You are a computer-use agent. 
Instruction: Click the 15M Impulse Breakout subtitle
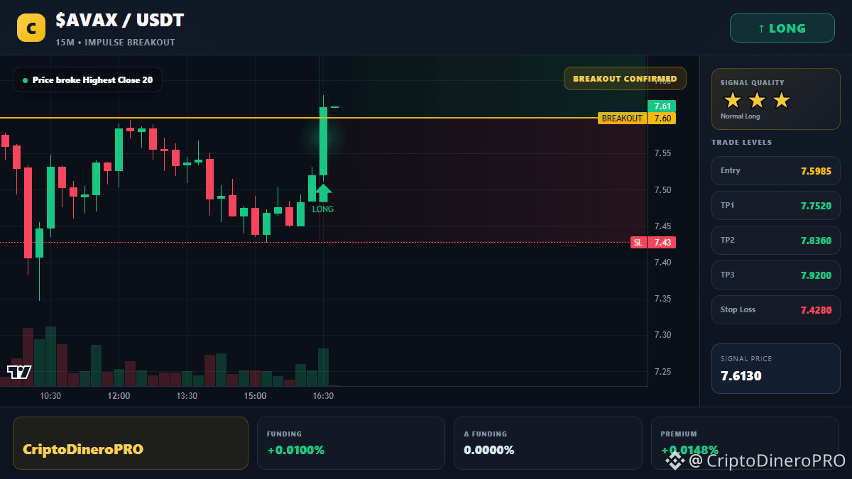pos(115,43)
